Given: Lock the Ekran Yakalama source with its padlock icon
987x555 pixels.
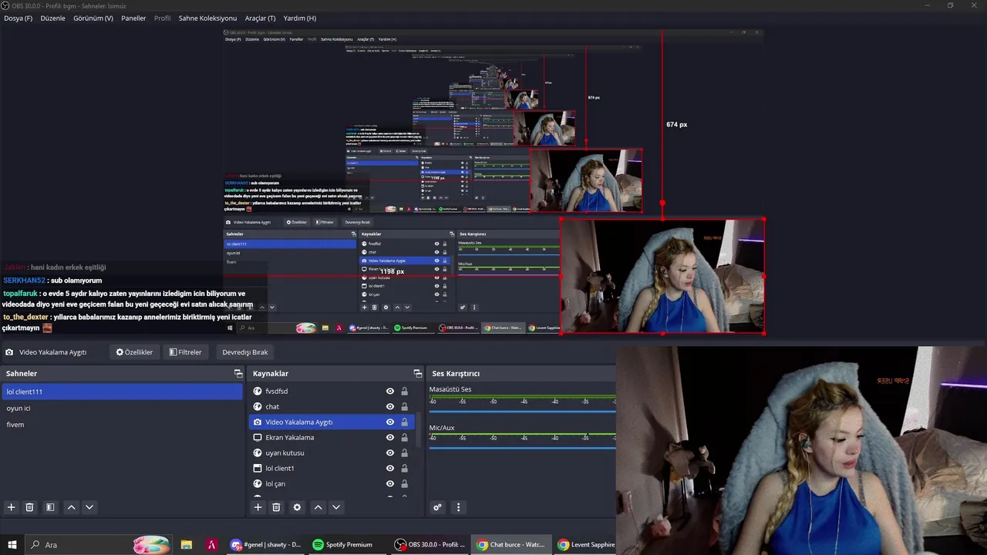Looking at the screenshot, I should pos(404,438).
